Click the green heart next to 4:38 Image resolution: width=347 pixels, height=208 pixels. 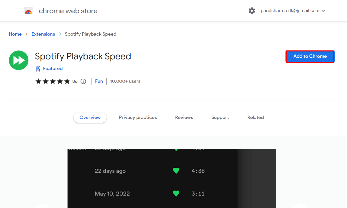click(176, 171)
